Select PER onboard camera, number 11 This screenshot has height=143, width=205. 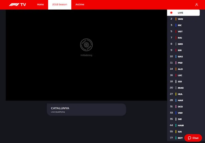click(183, 63)
